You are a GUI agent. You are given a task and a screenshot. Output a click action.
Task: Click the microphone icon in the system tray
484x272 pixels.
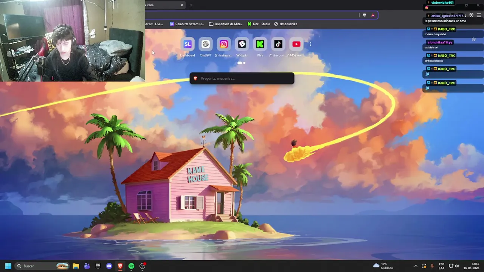pos(432,266)
